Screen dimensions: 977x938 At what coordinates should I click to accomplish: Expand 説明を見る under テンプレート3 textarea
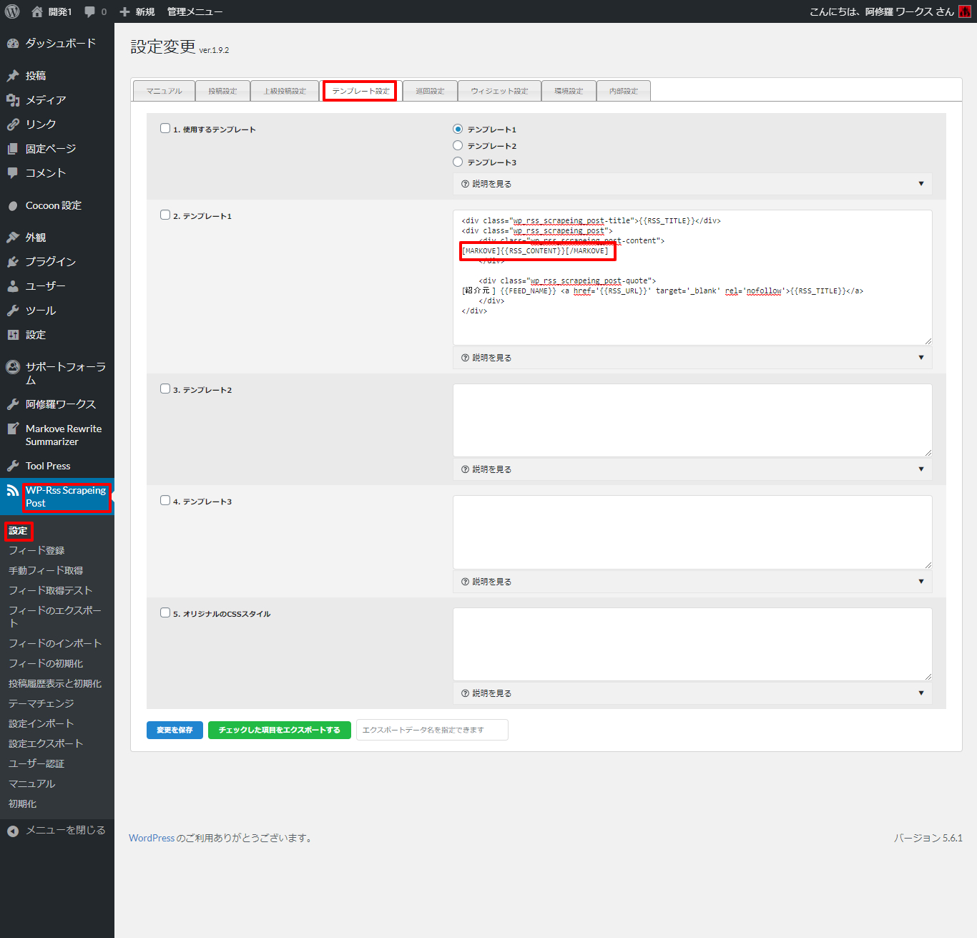(692, 582)
